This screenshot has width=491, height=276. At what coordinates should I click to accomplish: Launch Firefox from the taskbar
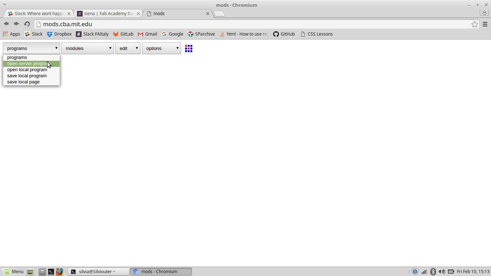59,272
